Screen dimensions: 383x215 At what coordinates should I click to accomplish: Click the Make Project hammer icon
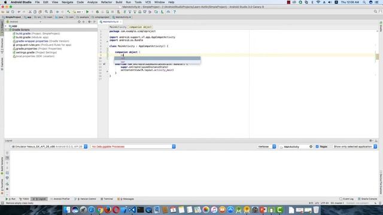coord(69,12)
